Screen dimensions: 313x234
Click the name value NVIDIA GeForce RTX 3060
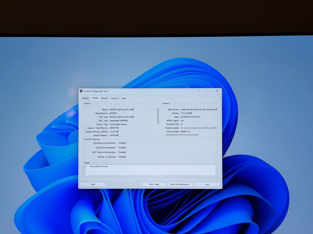click(x=122, y=110)
